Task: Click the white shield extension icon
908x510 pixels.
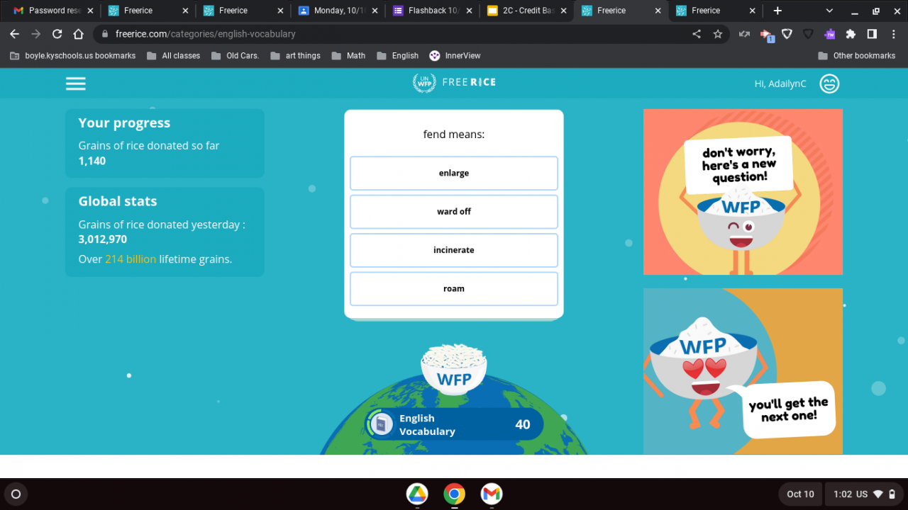Action: point(787,34)
